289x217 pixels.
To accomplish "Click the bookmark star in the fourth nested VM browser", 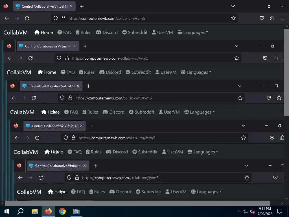I will pyautogui.click(x=247, y=178).
